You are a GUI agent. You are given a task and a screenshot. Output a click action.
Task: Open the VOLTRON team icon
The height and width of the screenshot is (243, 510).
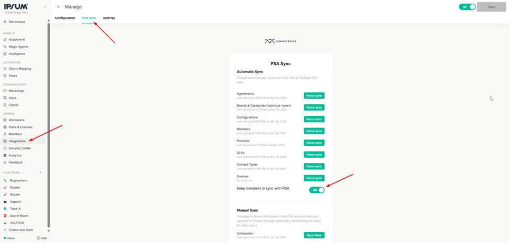(x=5, y=223)
